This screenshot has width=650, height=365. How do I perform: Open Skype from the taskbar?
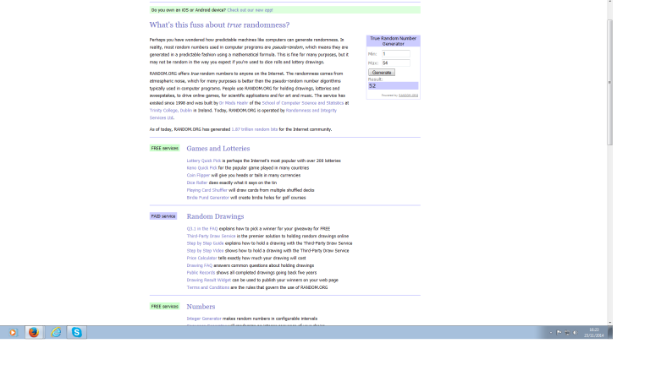tap(77, 332)
